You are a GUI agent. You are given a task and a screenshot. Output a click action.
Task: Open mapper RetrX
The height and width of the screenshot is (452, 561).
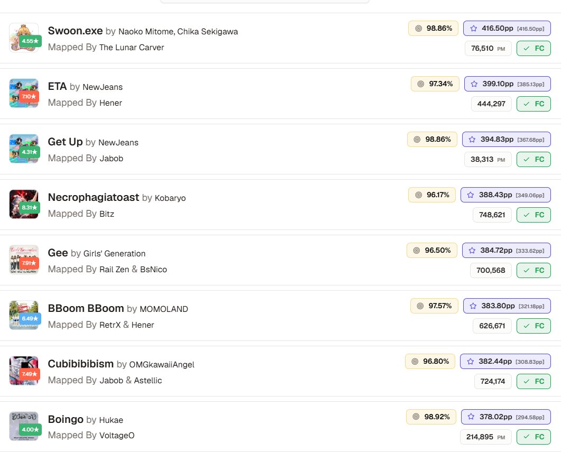[x=110, y=325]
